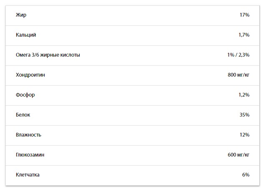Select the Хондроитин row label
261x189 pixels.
(30, 75)
